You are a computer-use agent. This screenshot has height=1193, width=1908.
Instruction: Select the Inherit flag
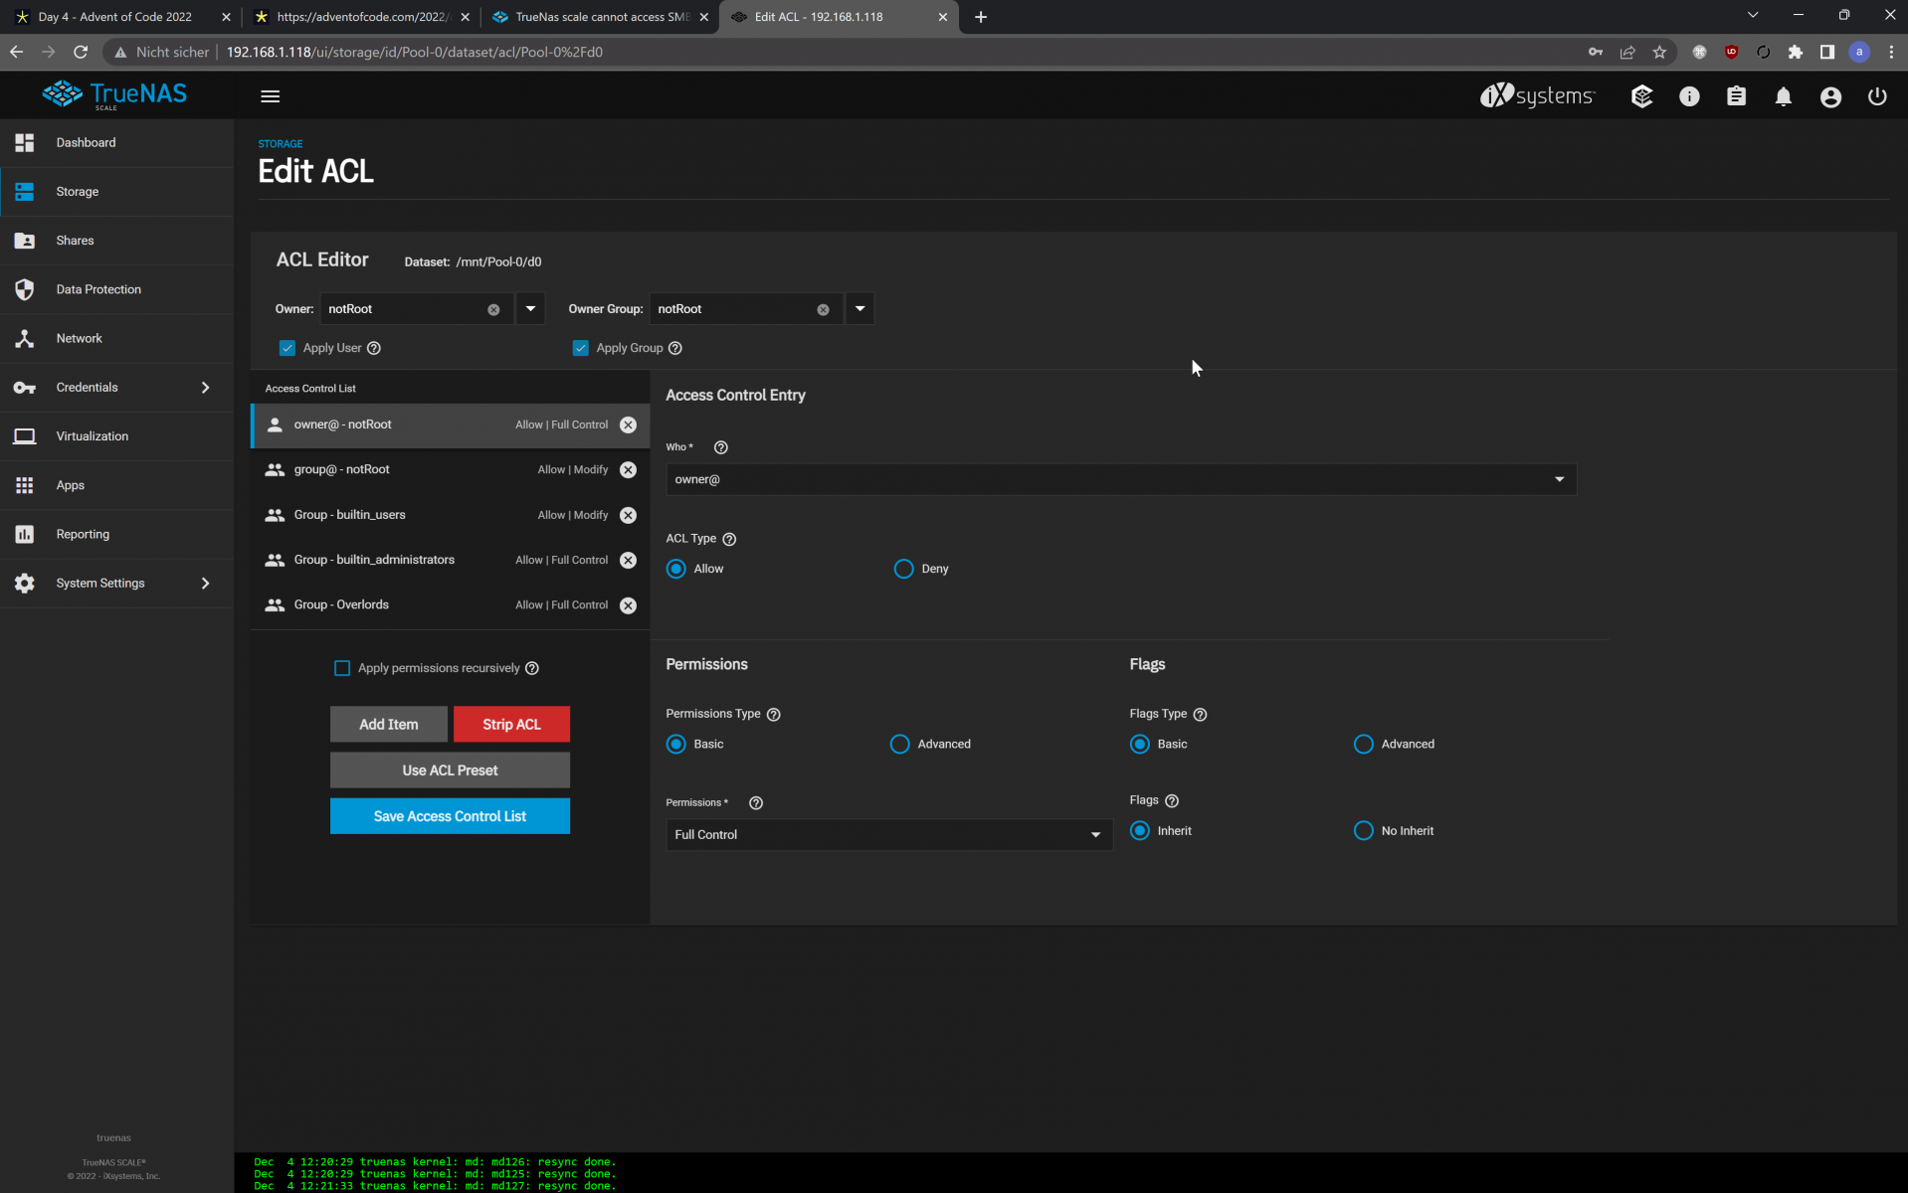(1140, 831)
